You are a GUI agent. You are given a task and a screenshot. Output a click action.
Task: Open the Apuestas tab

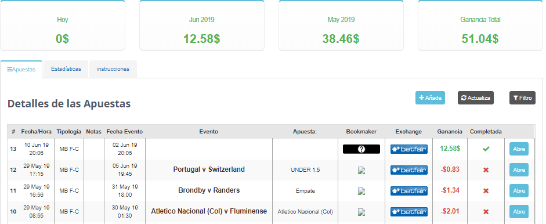pyautogui.click(x=21, y=69)
